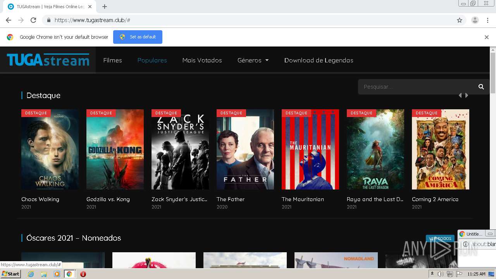
Task: Click the Chaos Walking title link
Action: point(40,199)
